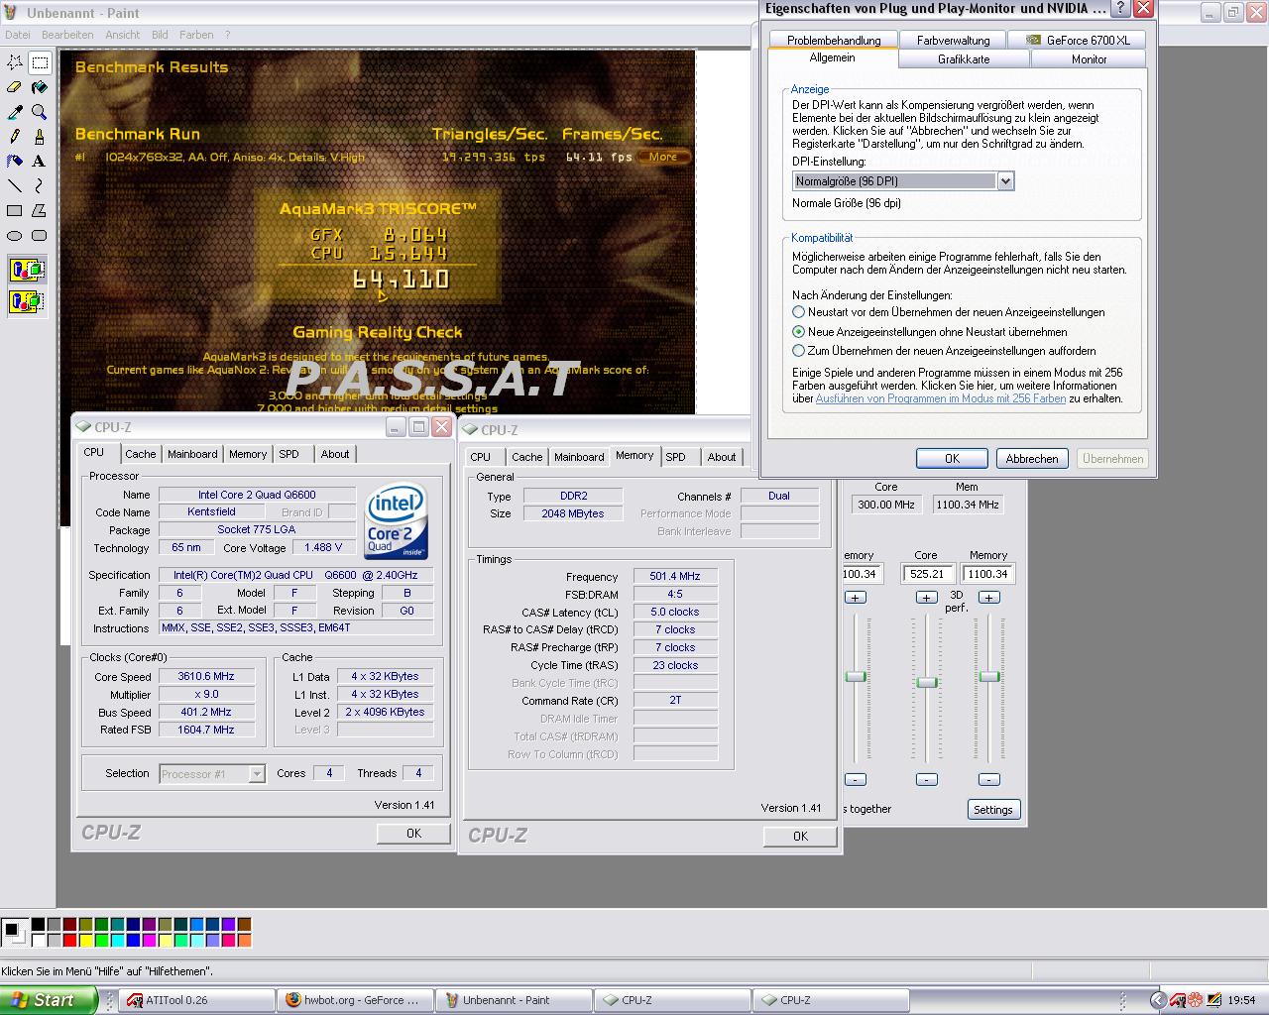The width and height of the screenshot is (1269, 1015).
Task: Select the Rounded Rectangle tool
Action: pyautogui.click(x=40, y=235)
